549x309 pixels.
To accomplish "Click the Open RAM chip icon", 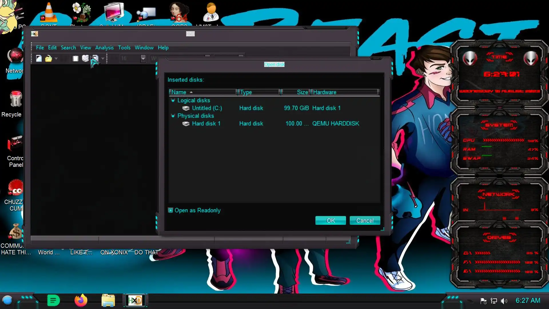I will 75,58.
